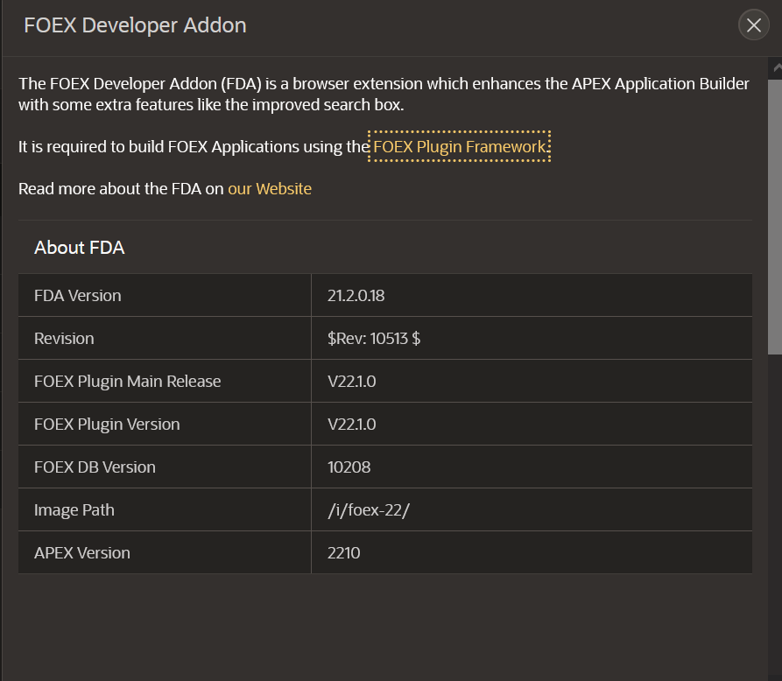Click the Image Path label cell

point(74,510)
